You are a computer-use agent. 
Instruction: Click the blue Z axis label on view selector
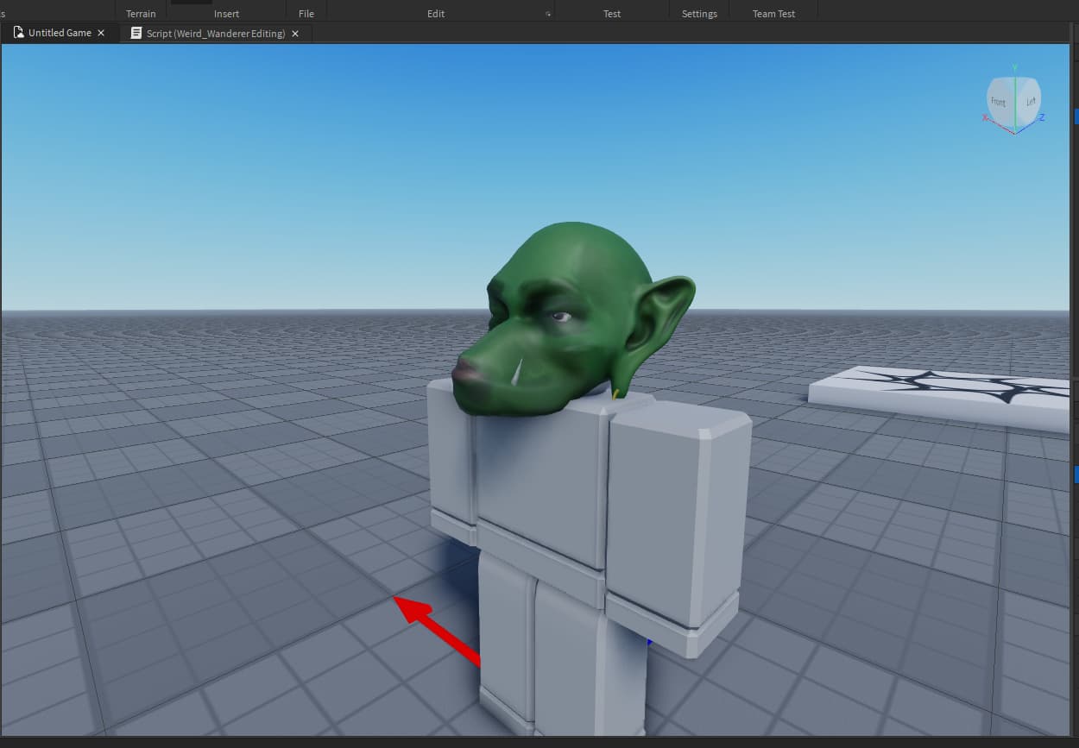[1040, 117]
